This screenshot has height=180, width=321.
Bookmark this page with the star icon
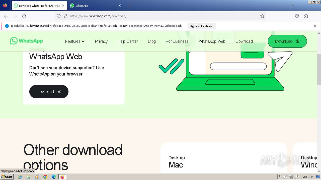pos(262,16)
